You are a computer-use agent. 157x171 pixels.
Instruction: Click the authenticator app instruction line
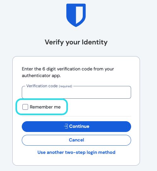click(41, 76)
